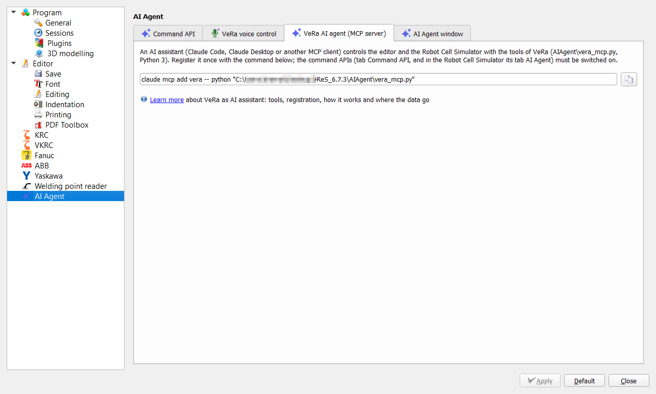This screenshot has height=394, width=656.
Task: Collapse the Program tree node
Action: [x=13, y=12]
